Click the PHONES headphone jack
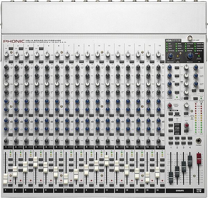 click(x=198, y=141)
